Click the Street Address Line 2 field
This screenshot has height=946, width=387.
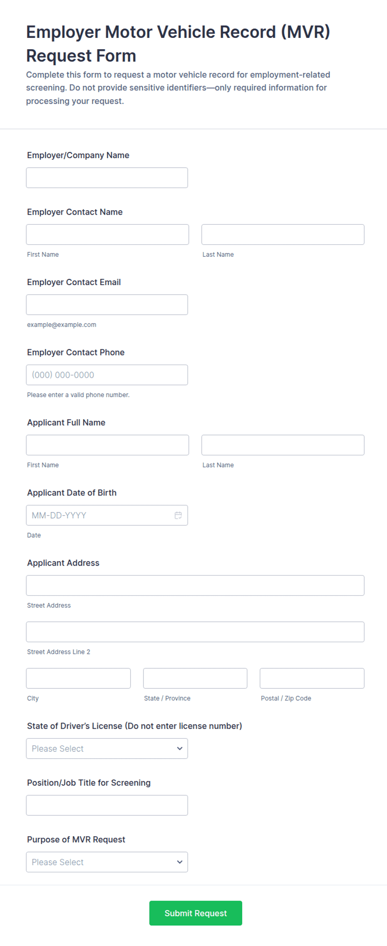[195, 632]
